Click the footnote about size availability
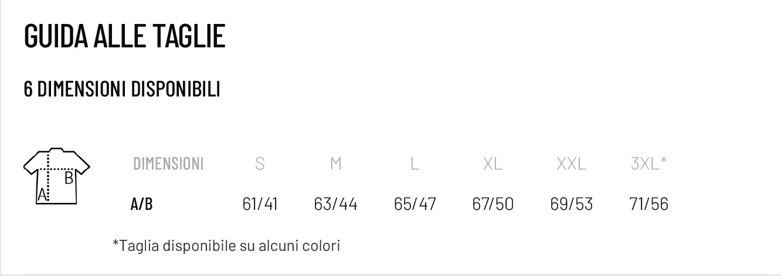Viewport: 781px width, 276px height. click(226, 246)
